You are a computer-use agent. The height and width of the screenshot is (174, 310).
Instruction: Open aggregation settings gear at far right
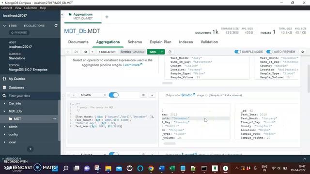click(302, 52)
